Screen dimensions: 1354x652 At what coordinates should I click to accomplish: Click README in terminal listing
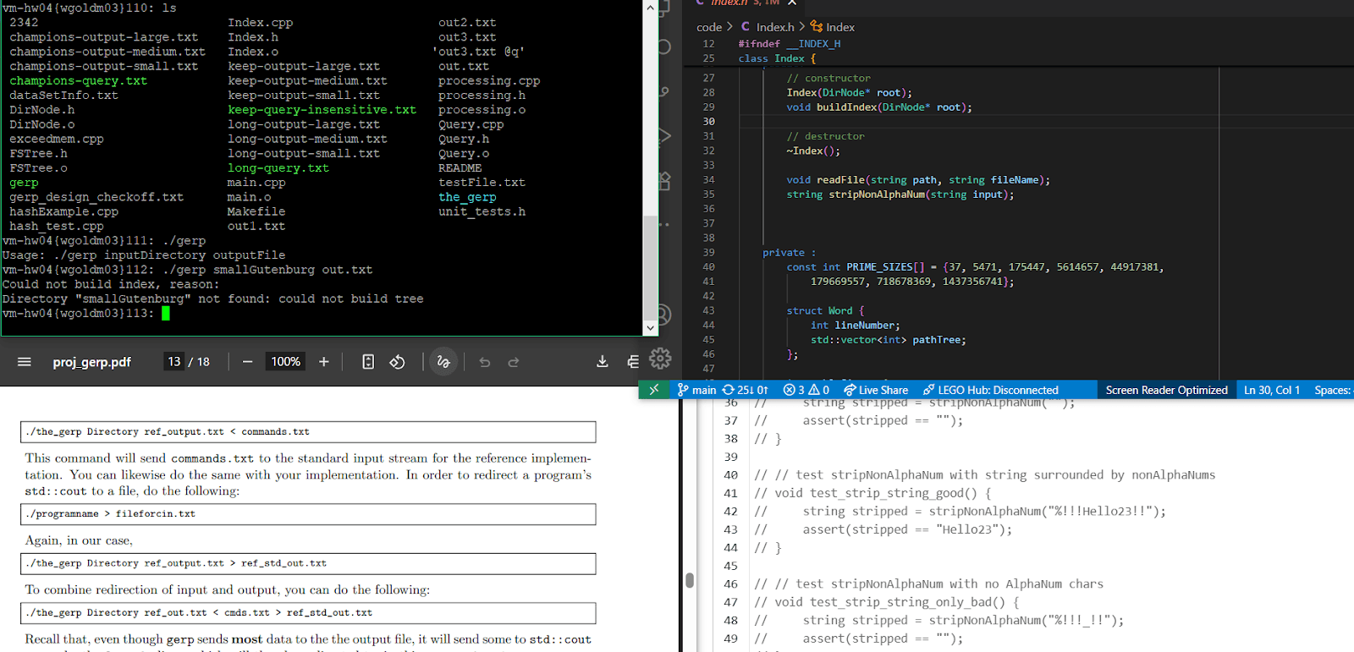click(x=460, y=168)
